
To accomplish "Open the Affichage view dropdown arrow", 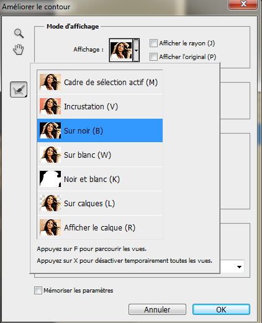I will tap(136, 50).
